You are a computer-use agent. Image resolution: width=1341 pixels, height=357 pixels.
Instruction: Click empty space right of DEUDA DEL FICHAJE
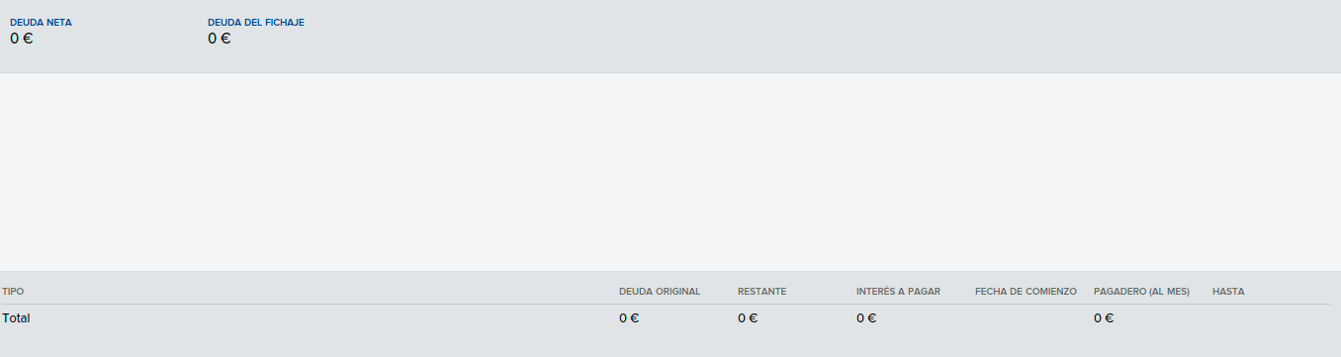[821, 36]
